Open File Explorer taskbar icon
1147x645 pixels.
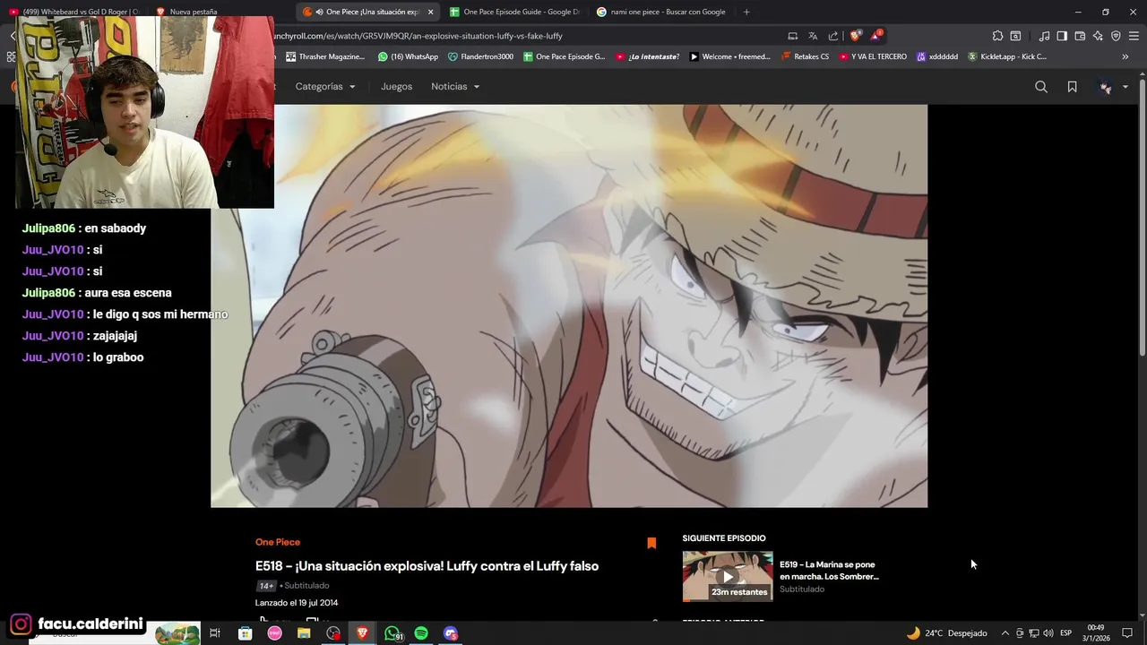(304, 633)
